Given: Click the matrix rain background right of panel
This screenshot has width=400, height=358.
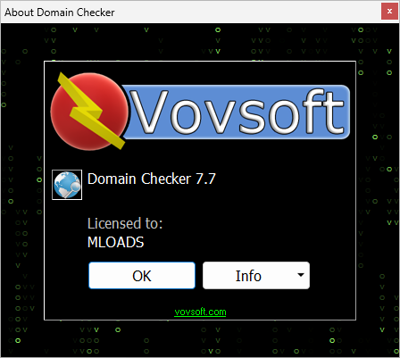Looking at the screenshot, I should (x=378, y=190).
